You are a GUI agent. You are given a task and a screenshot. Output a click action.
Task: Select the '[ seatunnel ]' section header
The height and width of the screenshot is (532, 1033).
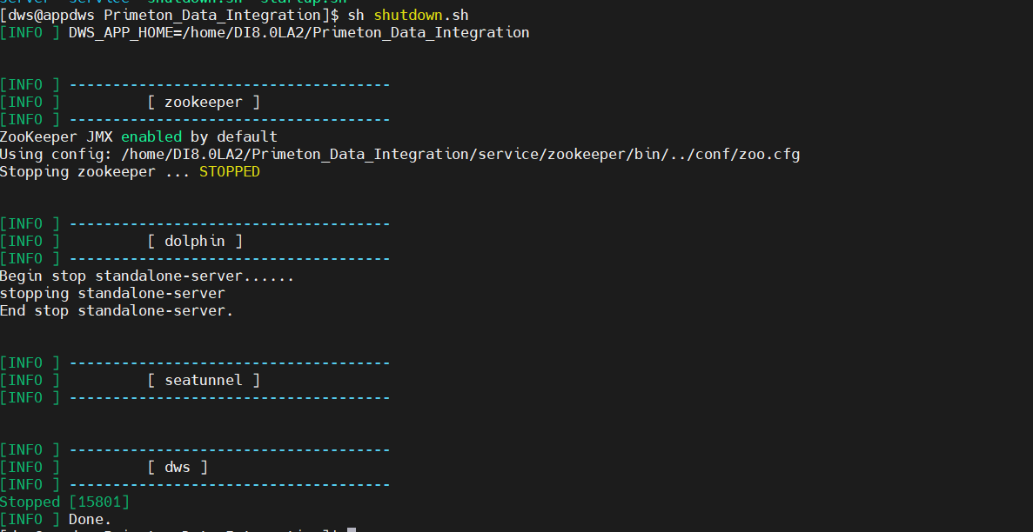pos(204,380)
